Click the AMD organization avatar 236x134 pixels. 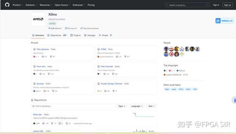pos(38,19)
